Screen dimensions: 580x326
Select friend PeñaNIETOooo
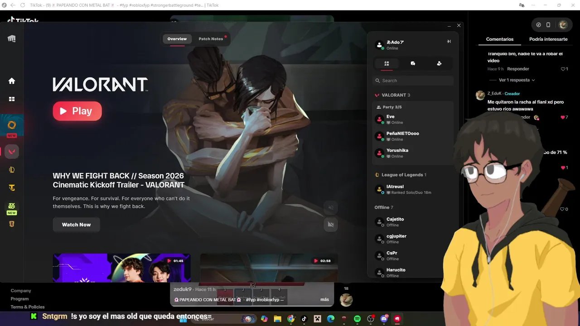tap(413, 136)
